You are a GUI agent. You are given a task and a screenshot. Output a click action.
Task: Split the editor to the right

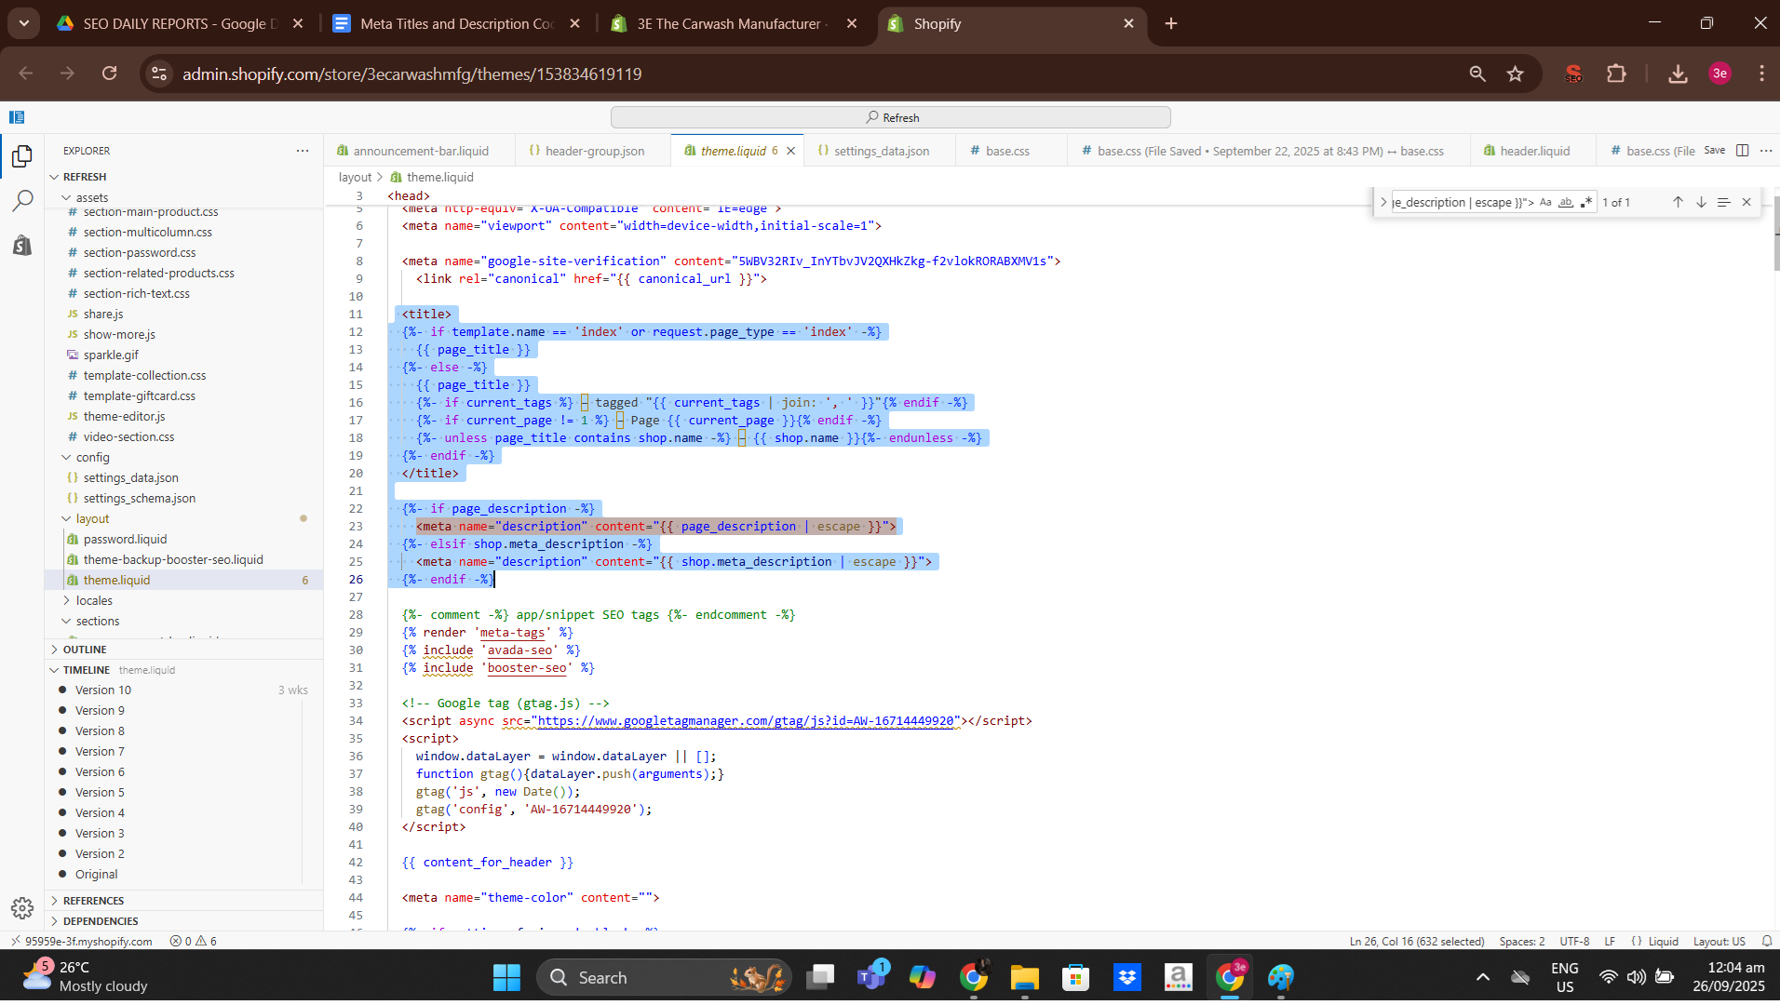pyautogui.click(x=1742, y=151)
